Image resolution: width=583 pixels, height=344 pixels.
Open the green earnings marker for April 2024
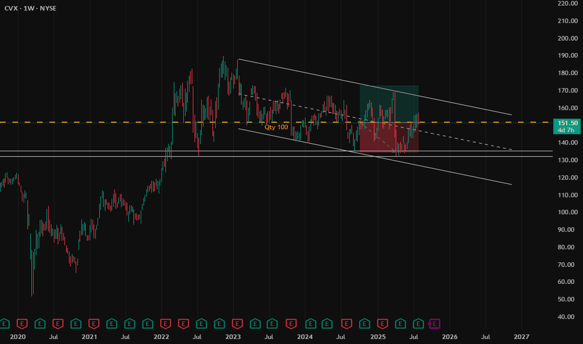point(327,324)
